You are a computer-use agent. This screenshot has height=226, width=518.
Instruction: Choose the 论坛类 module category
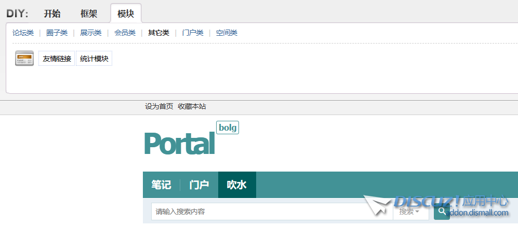(x=23, y=33)
